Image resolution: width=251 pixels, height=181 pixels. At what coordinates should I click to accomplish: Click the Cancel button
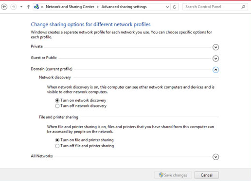[x=207, y=175]
